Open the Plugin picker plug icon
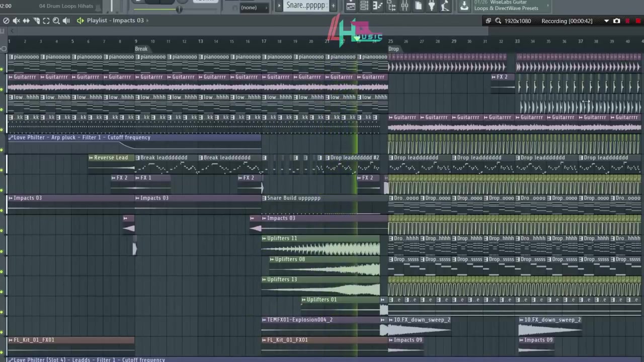The image size is (644, 362). point(432,6)
